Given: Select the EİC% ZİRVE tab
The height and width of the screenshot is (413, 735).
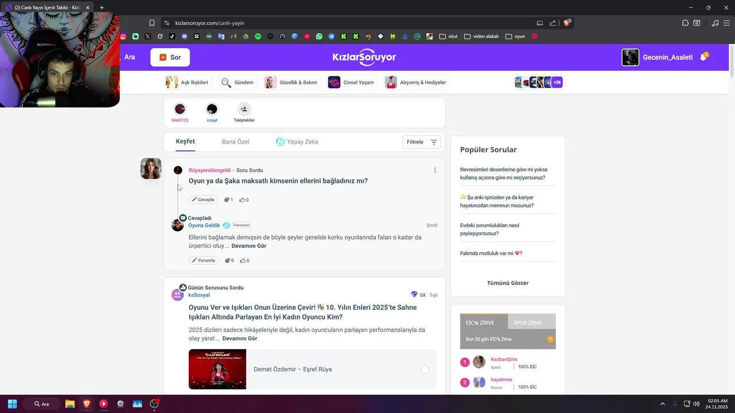Looking at the screenshot, I should [x=483, y=322].
